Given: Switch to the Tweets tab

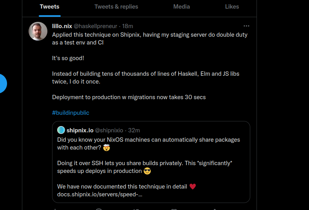Looking at the screenshot, I should tap(49, 7).
